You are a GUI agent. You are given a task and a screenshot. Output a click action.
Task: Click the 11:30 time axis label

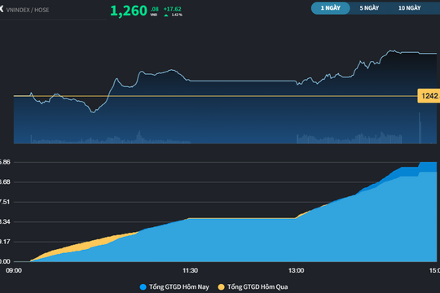pyautogui.click(x=190, y=270)
